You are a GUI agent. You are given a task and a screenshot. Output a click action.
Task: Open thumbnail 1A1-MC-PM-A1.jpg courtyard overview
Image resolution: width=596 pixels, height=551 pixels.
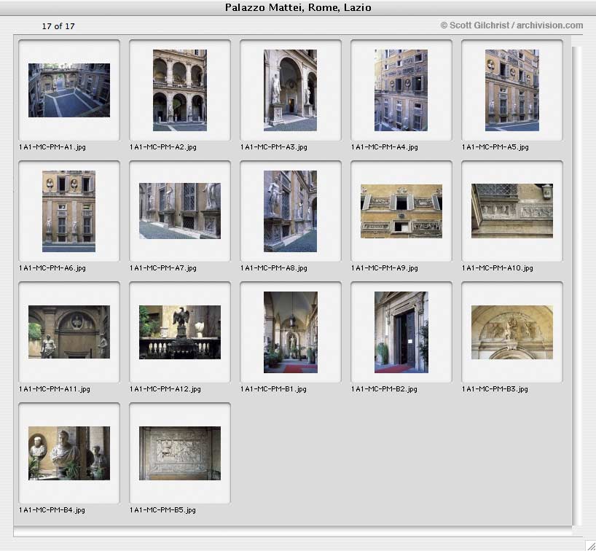pyautogui.click(x=69, y=90)
